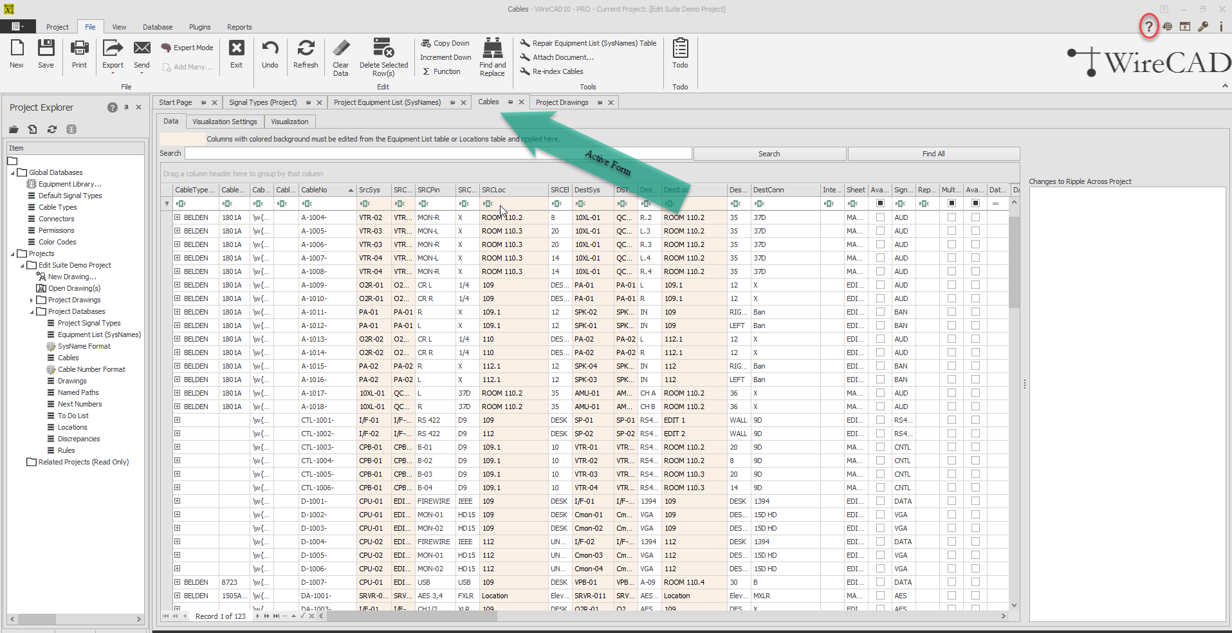Viewport: 1232px width, 633px height.
Task: Click the Find All button
Action: pos(933,154)
